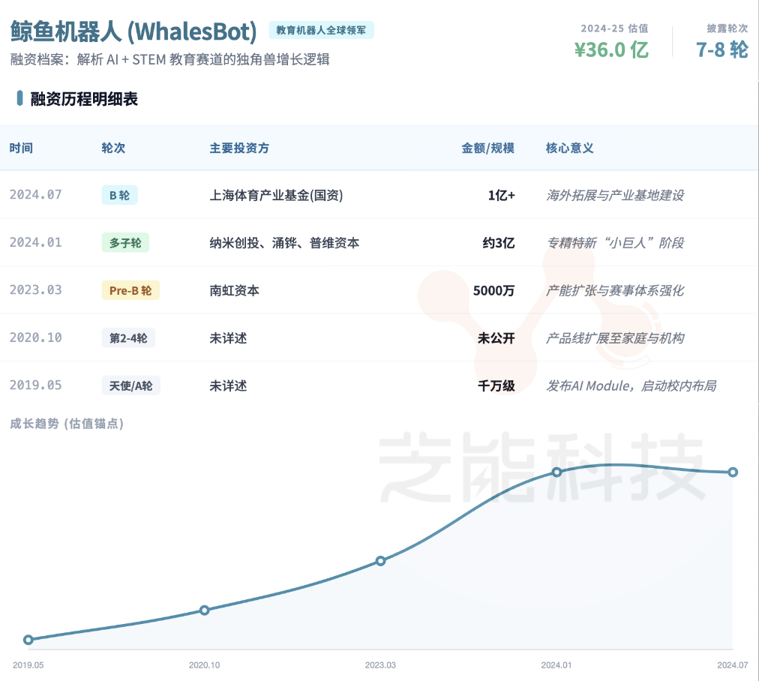Viewport: 759px width, 681px height.
Task: Click the 2024.07 chart data point
Action: tap(733, 472)
